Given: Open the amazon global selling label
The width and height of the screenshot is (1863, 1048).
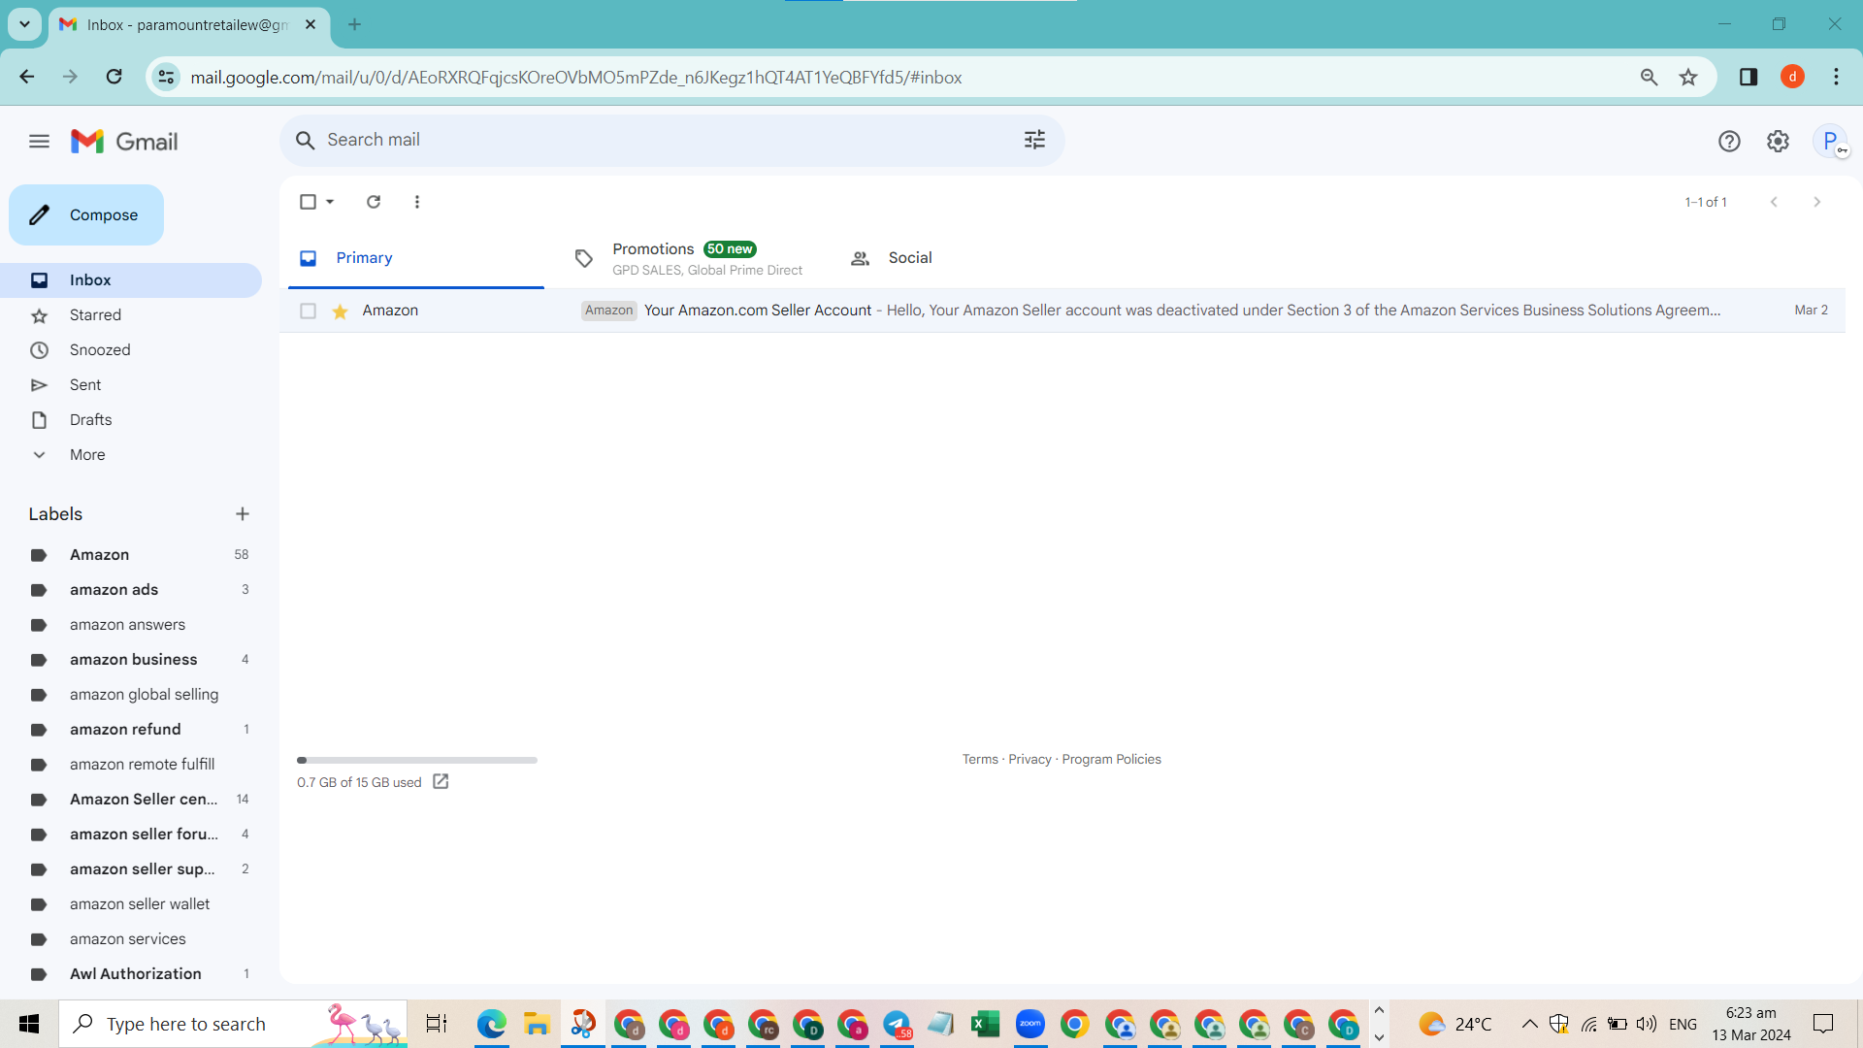Looking at the screenshot, I should pyautogui.click(x=131, y=695).
